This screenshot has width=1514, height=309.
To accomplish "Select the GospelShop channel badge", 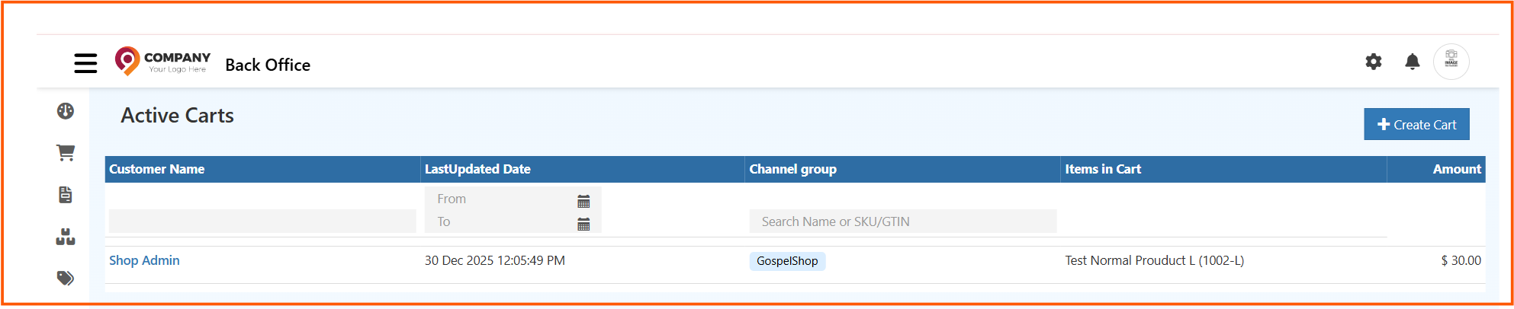I will [786, 261].
